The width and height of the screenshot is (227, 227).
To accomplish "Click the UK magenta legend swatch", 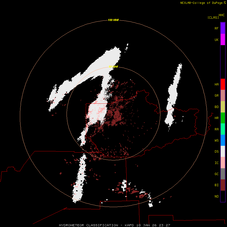I will [223, 40].
